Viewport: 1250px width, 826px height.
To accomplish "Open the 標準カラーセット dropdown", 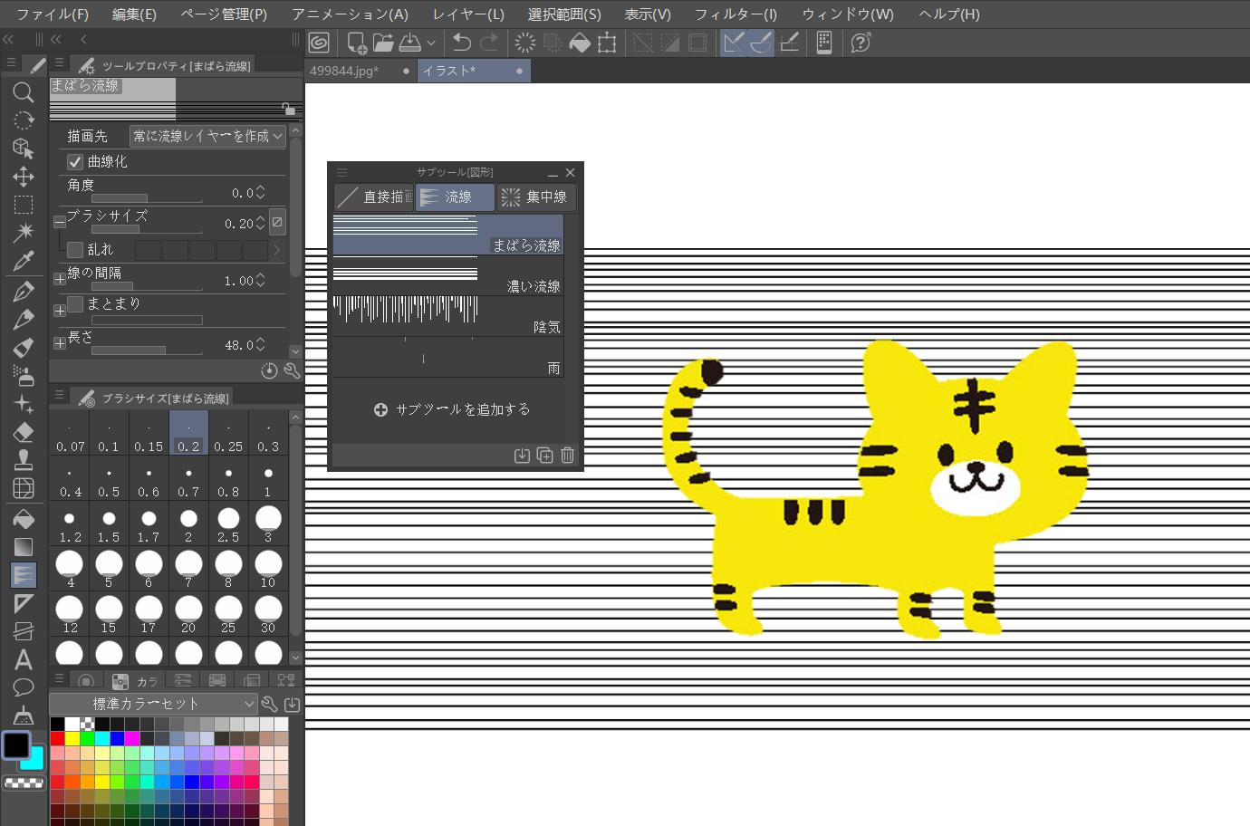I will click(154, 704).
